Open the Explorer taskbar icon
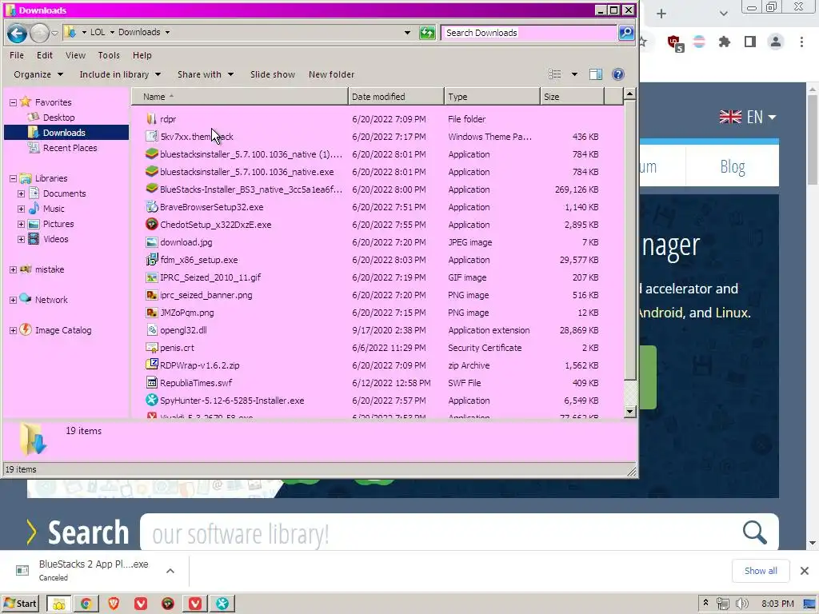Screen dimensions: 819x614 (59, 604)
